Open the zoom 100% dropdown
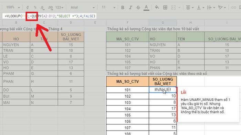 click(x=13, y=7)
